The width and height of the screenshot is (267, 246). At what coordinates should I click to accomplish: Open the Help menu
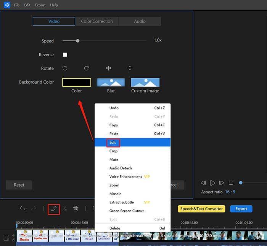[x=54, y=5]
